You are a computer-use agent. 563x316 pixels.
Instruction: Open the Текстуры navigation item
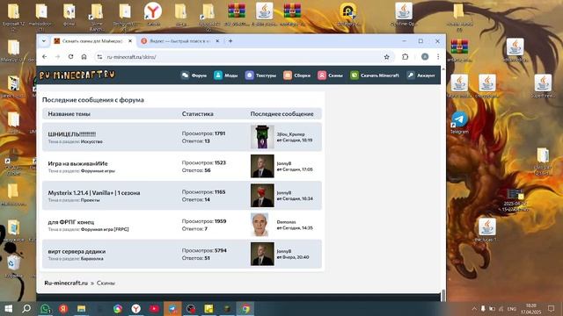(x=260, y=75)
